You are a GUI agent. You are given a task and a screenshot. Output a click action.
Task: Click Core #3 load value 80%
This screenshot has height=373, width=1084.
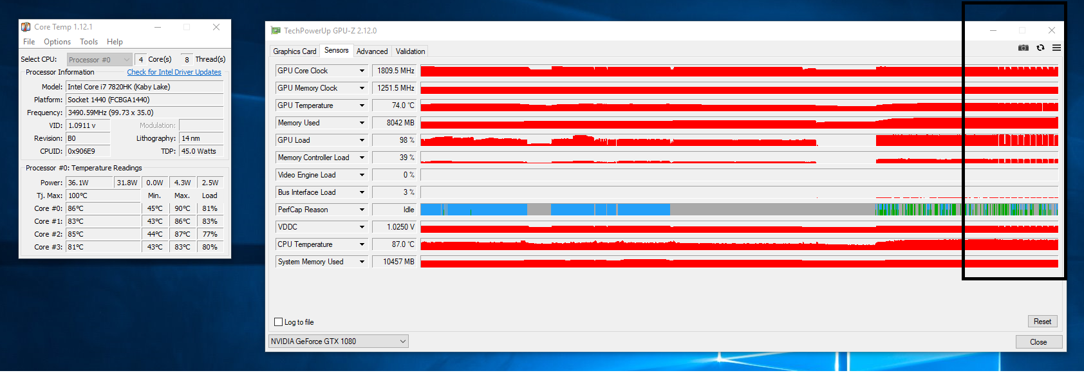[210, 247]
